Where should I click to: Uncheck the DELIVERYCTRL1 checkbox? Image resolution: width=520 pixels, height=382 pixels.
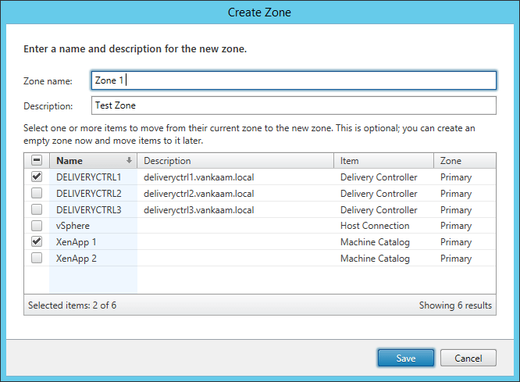[37, 177]
